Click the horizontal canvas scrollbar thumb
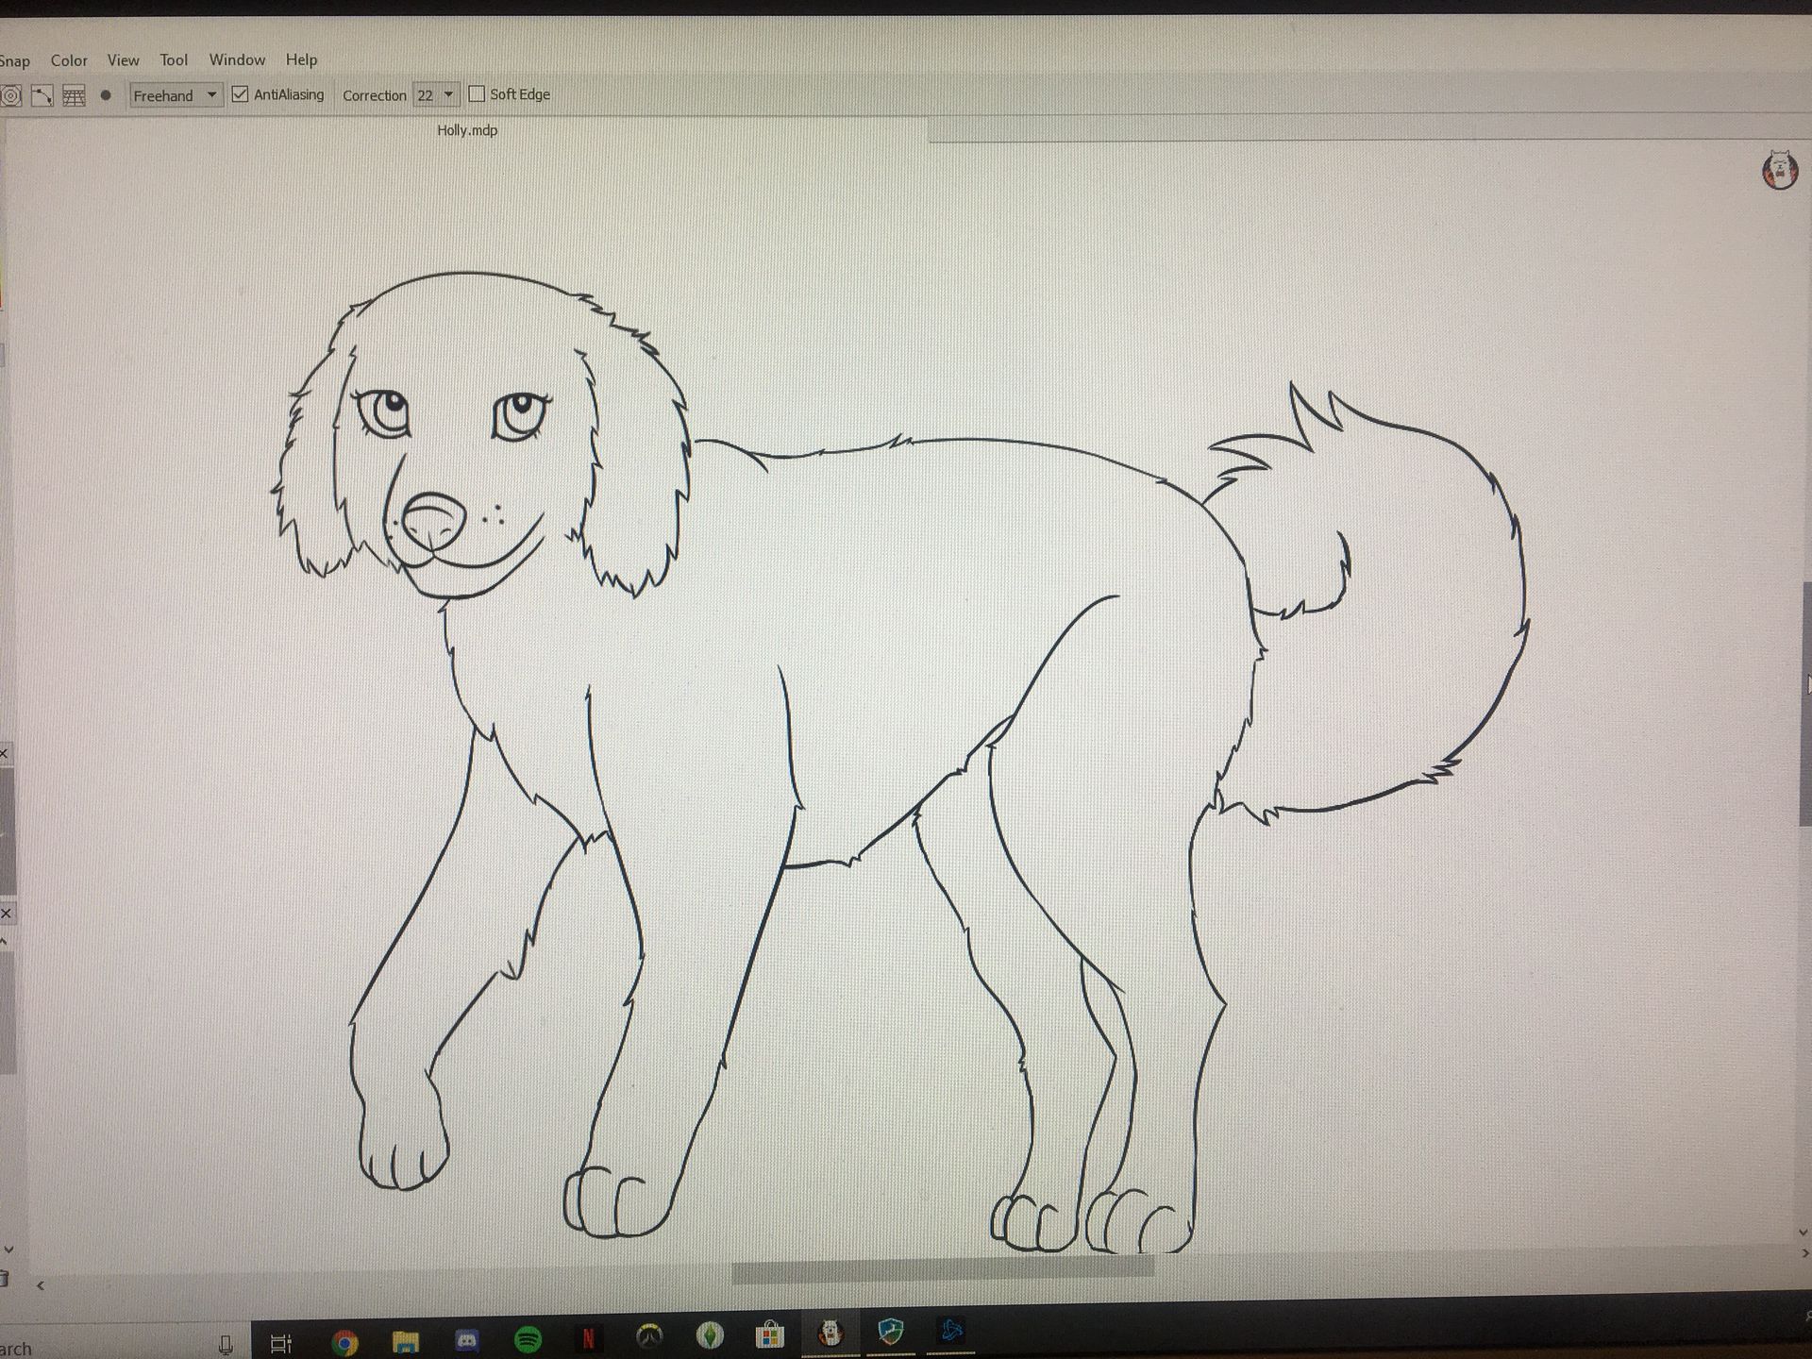Screen dimensions: 1812x1359 coord(943,1270)
